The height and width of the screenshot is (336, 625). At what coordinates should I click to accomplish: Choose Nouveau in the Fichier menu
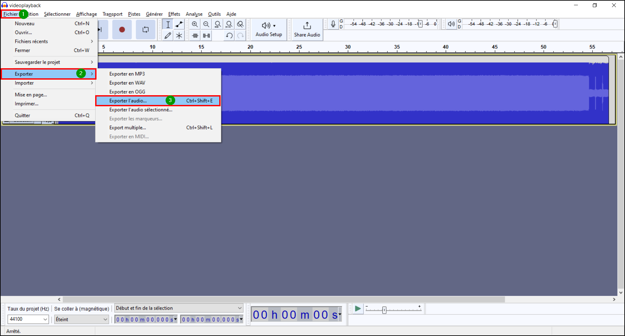(x=49, y=23)
